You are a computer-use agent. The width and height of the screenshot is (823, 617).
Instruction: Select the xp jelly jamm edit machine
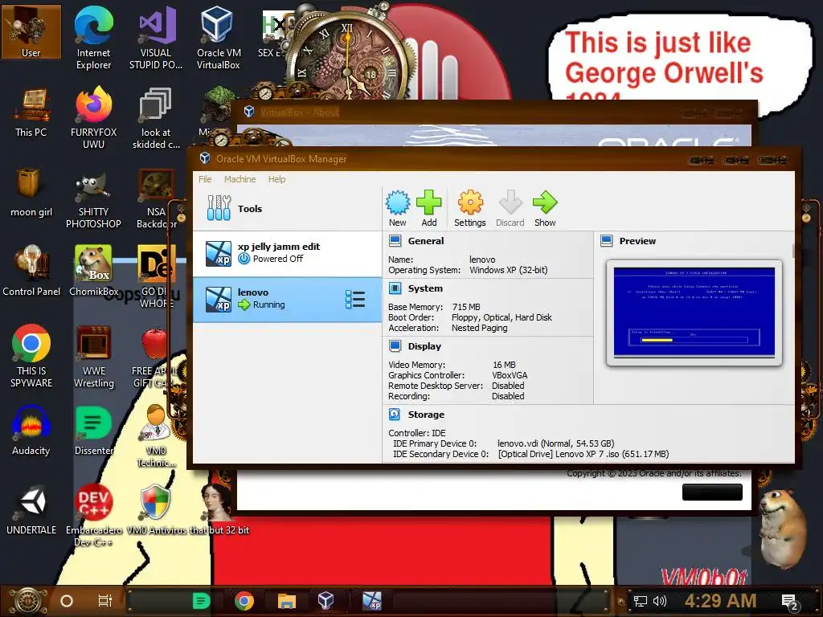click(287, 253)
